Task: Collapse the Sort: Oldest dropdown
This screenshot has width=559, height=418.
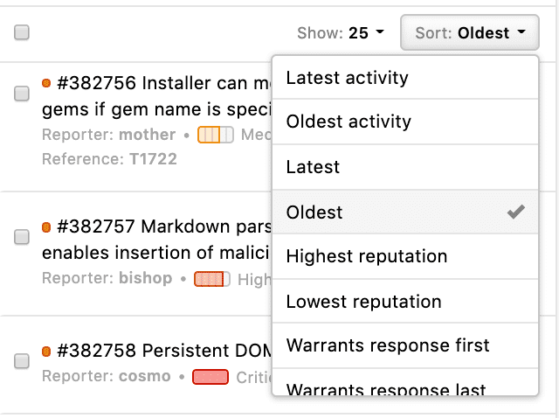Action: click(x=470, y=33)
